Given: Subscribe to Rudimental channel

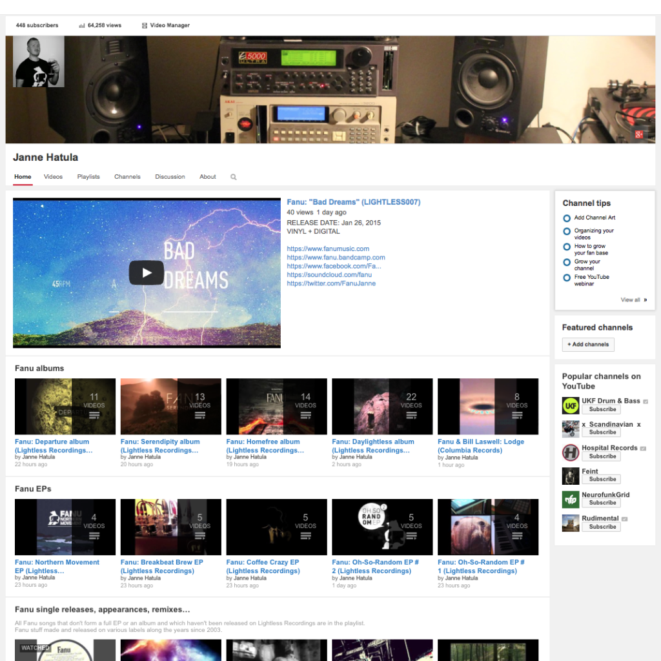Looking at the screenshot, I should [x=601, y=527].
